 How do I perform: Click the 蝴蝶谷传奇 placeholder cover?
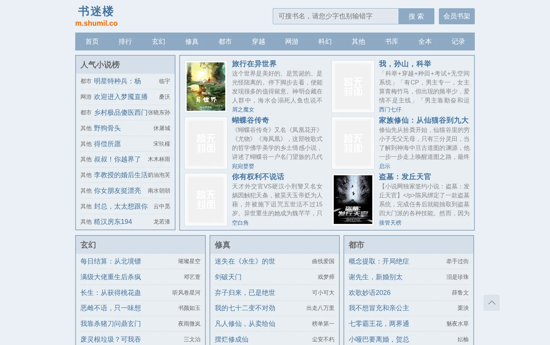click(206, 143)
